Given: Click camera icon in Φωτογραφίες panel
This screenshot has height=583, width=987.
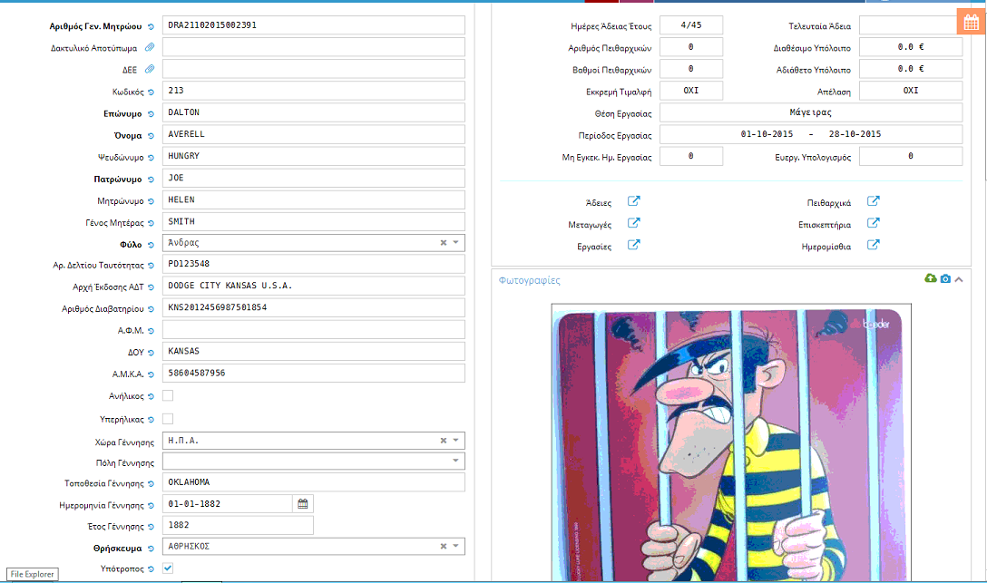Looking at the screenshot, I should coord(945,278).
